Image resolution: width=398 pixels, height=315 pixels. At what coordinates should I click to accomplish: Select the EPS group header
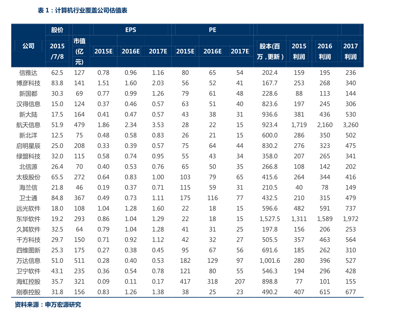131,30
